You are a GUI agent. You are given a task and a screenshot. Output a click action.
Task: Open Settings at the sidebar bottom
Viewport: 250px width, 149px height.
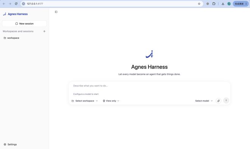pyautogui.click(x=10, y=144)
